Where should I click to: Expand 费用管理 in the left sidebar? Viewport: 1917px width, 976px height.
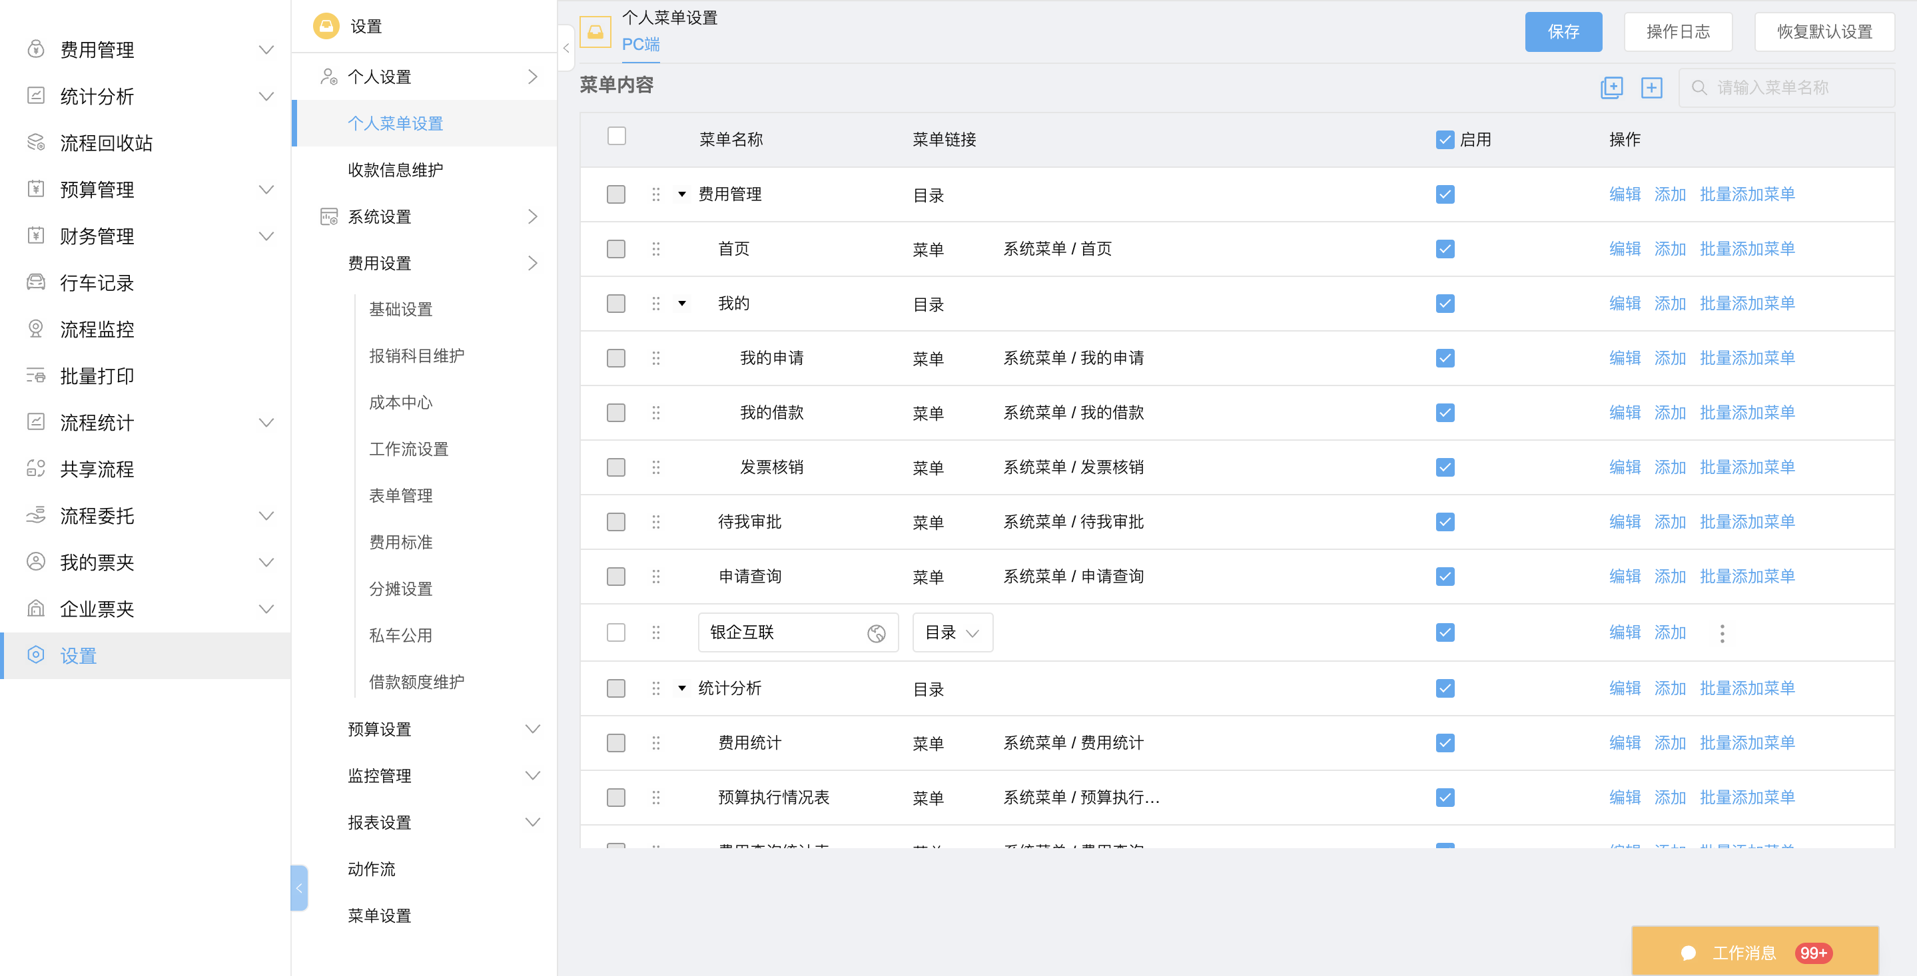266,50
